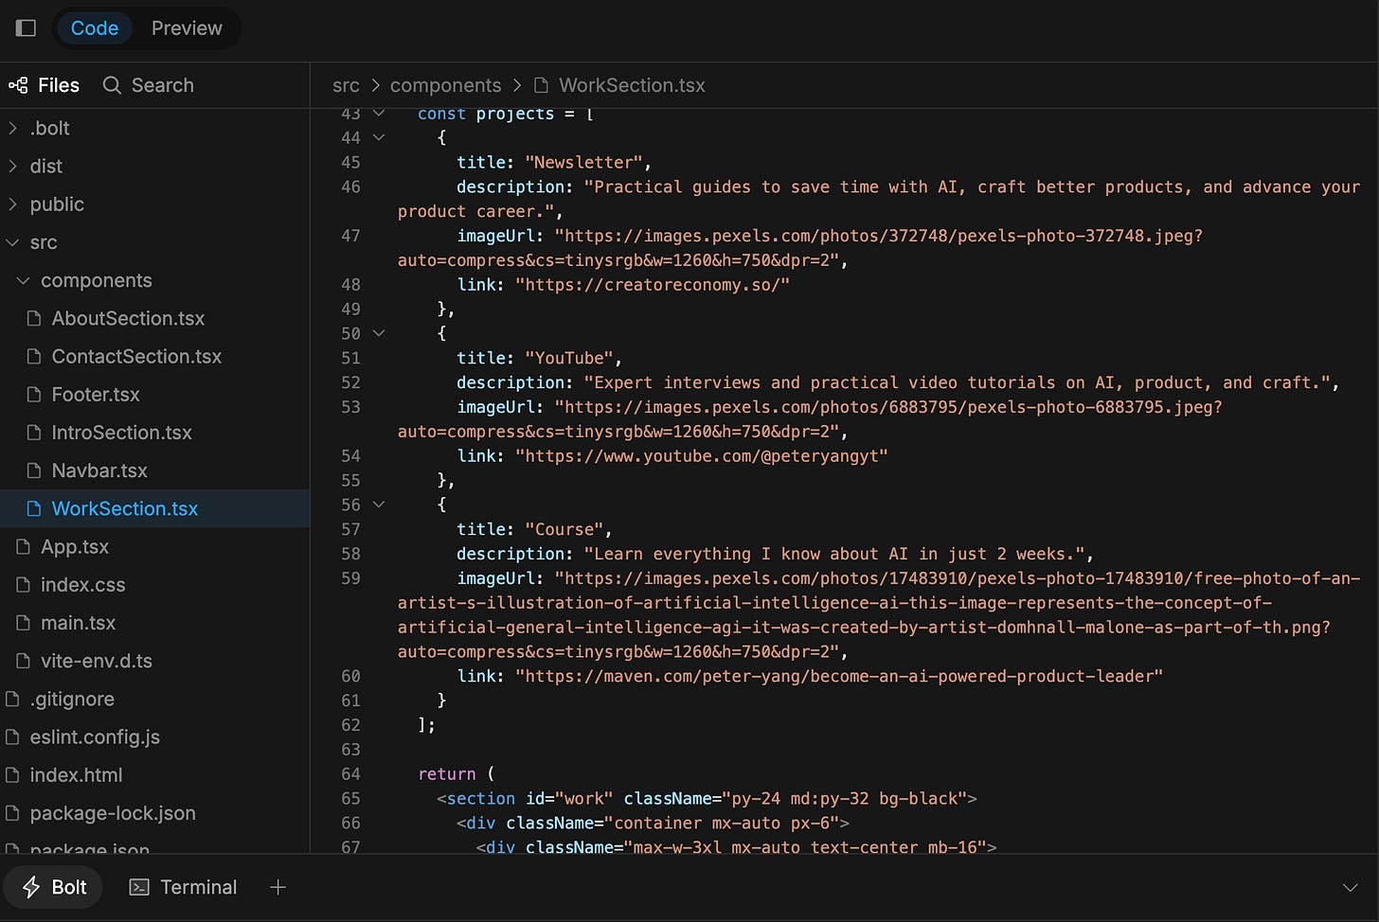Click file icon beside App.tsx
Image resolution: width=1379 pixels, height=922 pixels.
(23, 547)
